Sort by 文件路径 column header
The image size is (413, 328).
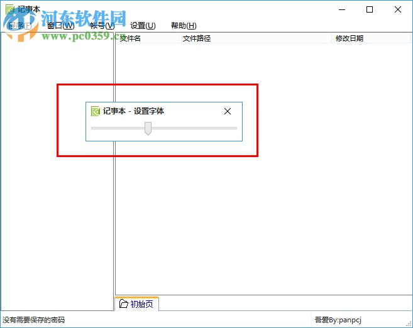[255, 38]
